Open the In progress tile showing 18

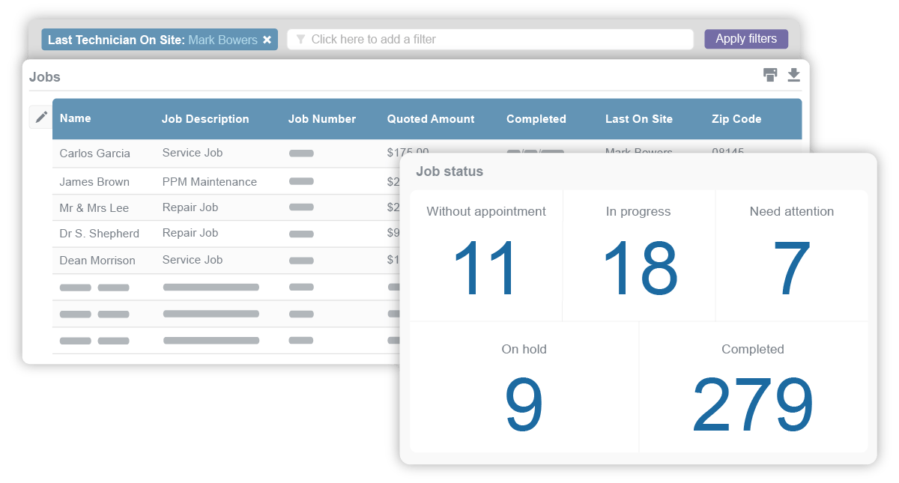pyautogui.click(x=639, y=255)
